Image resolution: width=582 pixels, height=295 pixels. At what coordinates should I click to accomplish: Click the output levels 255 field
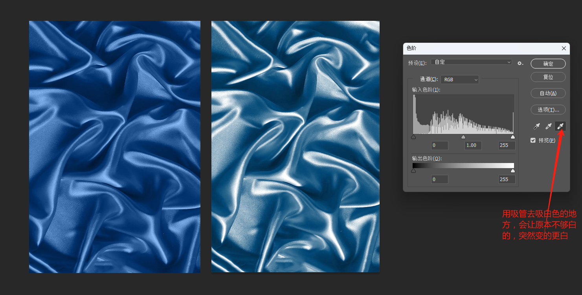click(x=507, y=180)
